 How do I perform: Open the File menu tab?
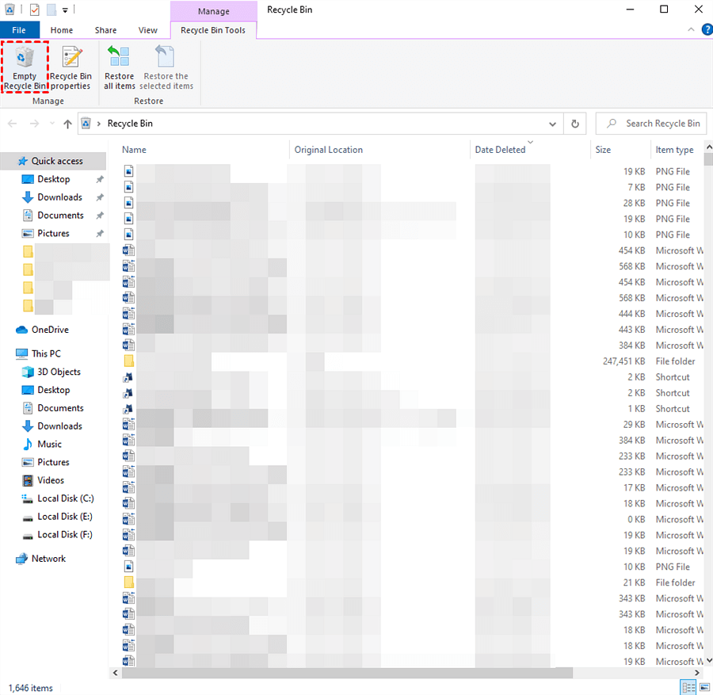pos(19,30)
